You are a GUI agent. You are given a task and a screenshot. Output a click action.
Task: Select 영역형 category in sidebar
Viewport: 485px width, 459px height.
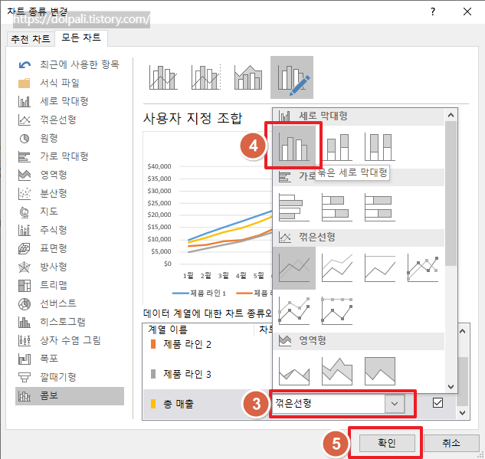click(x=70, y=175)
